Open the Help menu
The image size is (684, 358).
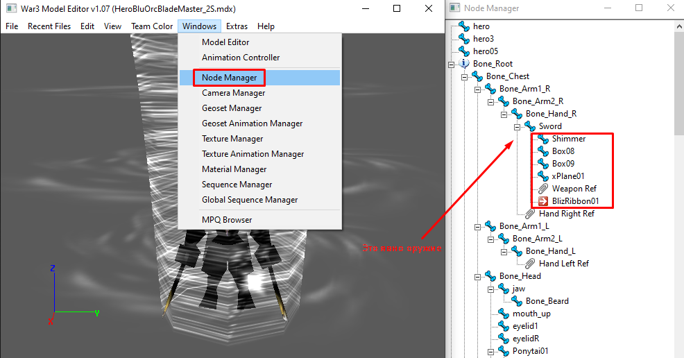point(266,26)
